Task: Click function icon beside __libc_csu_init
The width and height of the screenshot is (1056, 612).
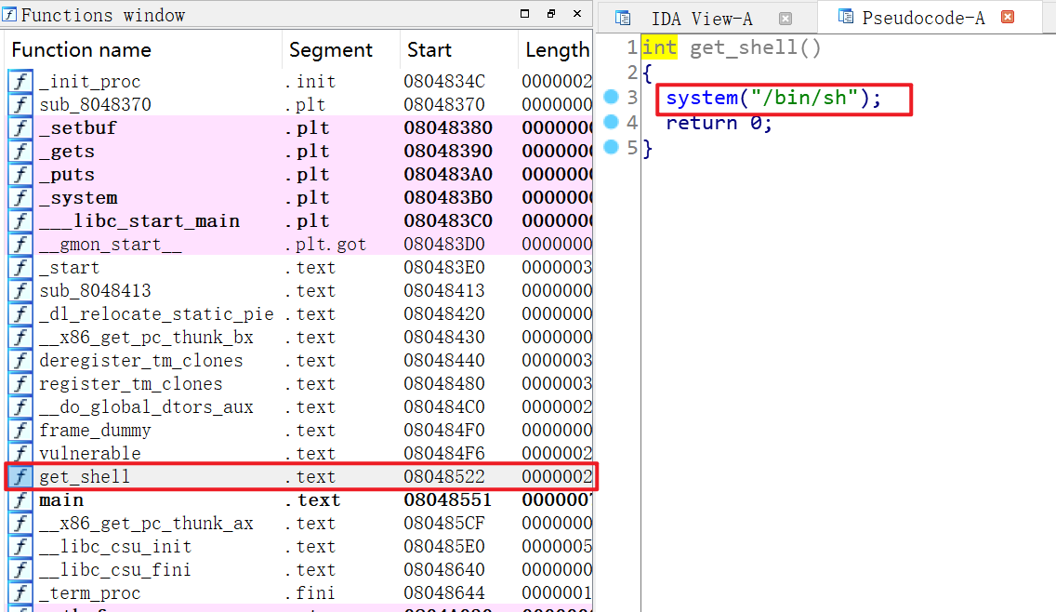Action: 20,547
